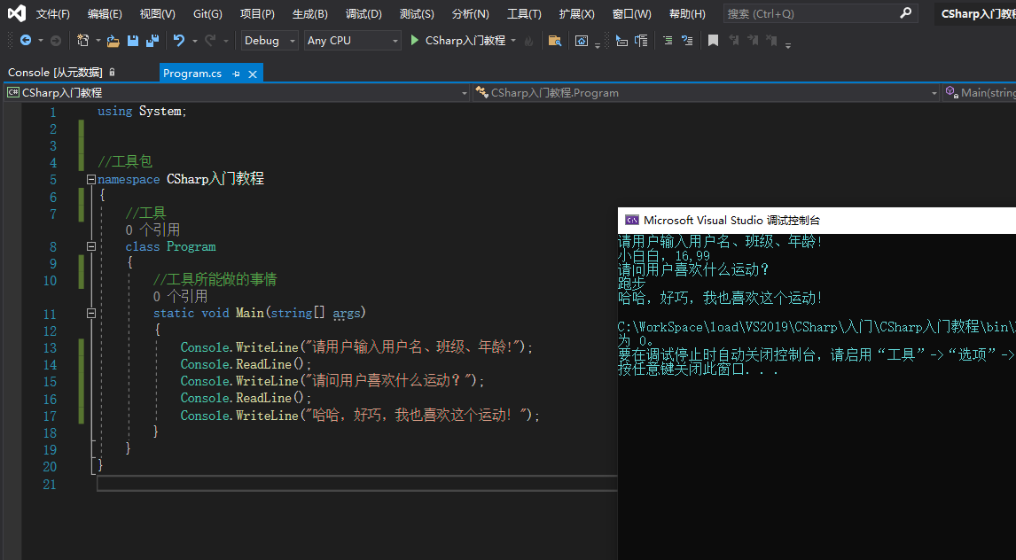
Task: Open the 视图(V) menu
Action: pyautogui.click(x=158, y=13)
